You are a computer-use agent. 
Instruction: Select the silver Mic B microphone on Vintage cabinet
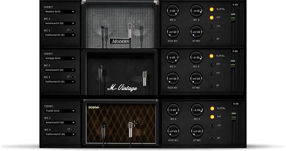pyautogui.click(x=144, y=79)
